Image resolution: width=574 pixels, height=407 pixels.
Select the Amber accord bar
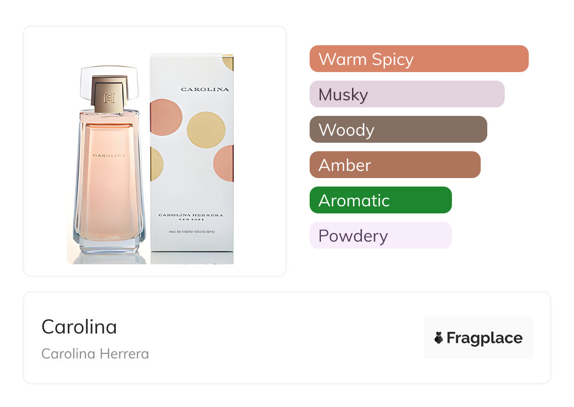point(394,165)
